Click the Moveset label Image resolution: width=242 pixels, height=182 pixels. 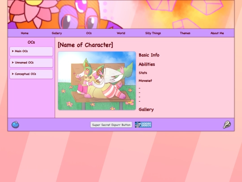click(x=145, y=80)
